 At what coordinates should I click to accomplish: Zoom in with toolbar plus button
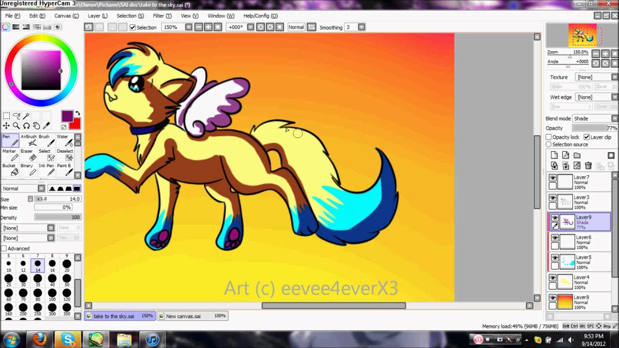tap(208, 27)
